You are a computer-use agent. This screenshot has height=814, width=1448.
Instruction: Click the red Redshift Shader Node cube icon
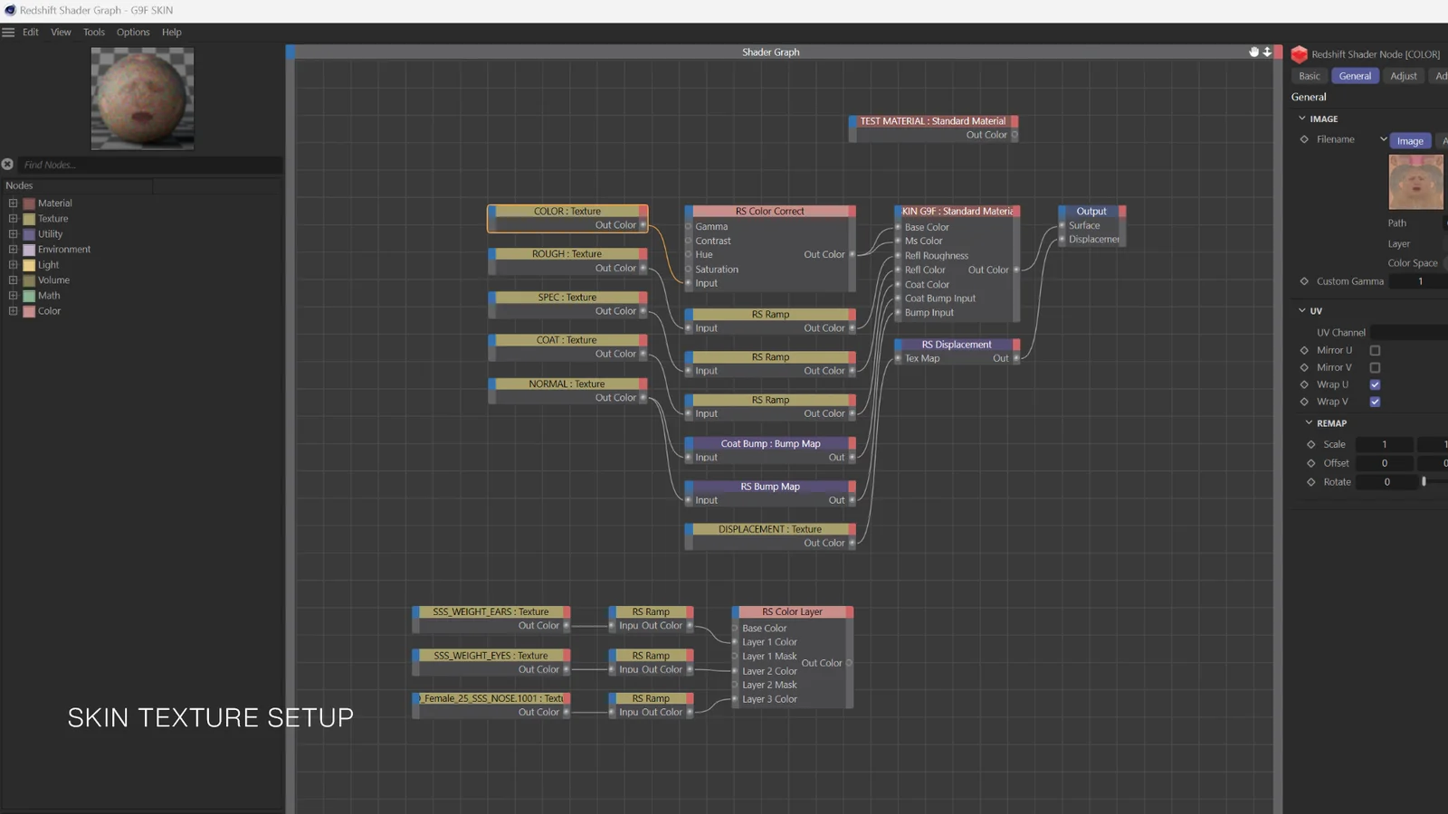[x=1300, y=54]
